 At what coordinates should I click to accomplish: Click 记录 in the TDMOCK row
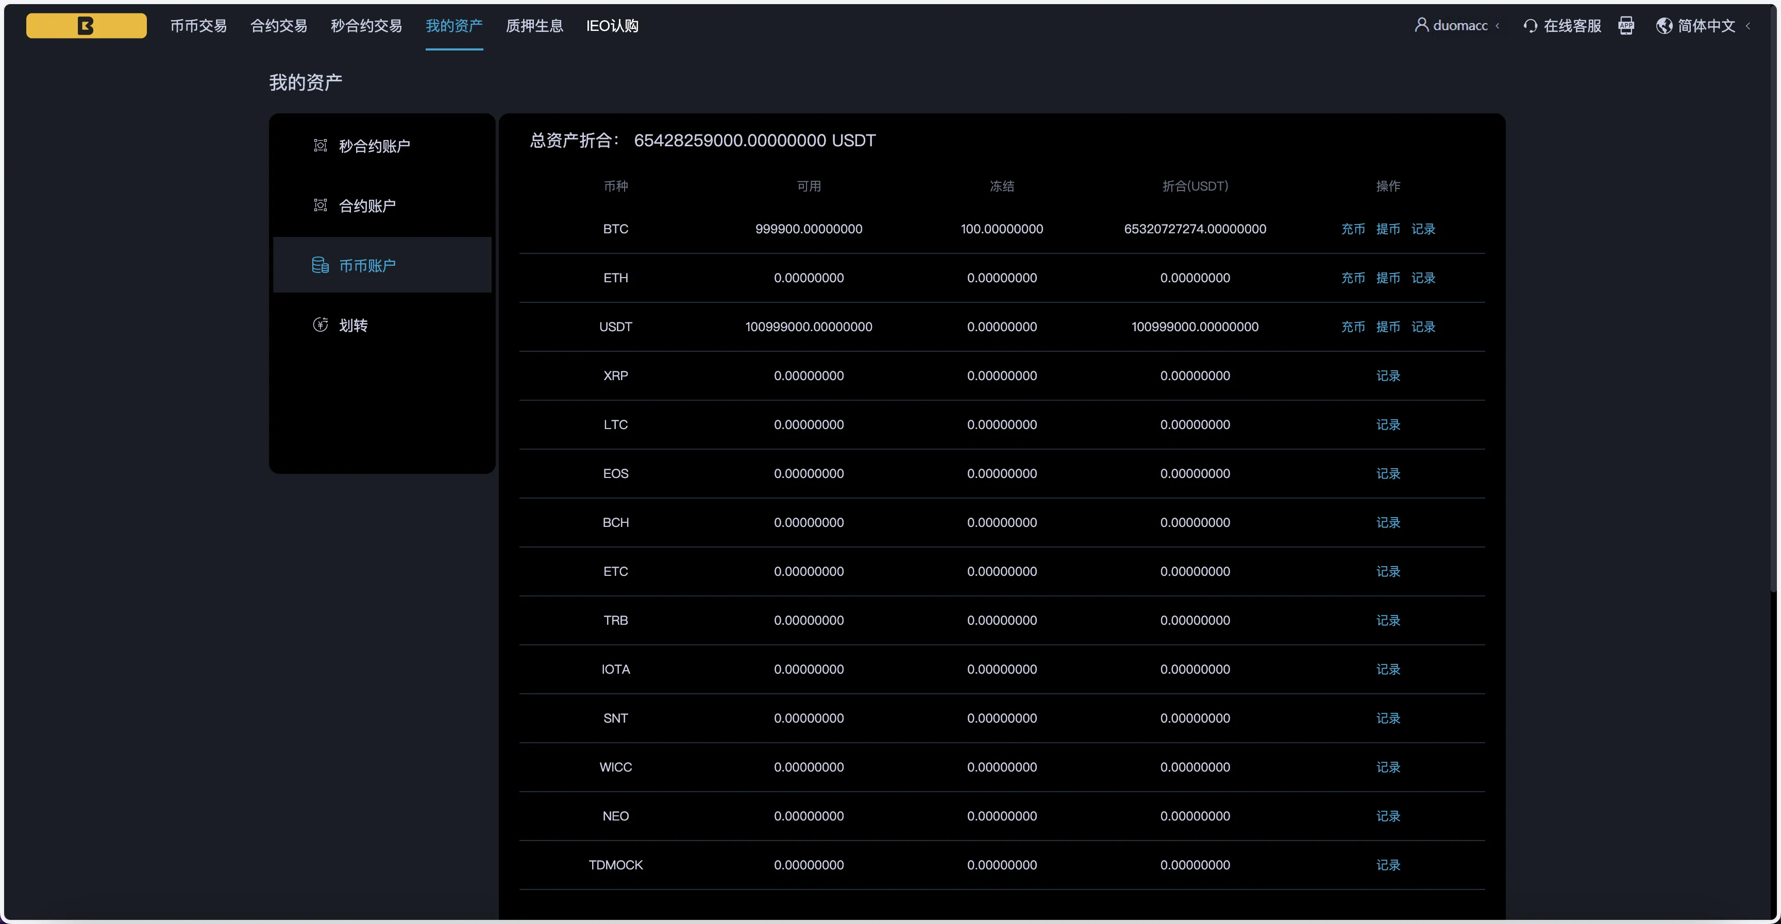[x=1388, y=865]
